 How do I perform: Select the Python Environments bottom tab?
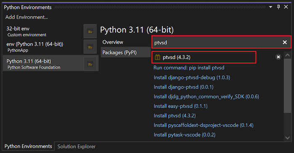28,146
